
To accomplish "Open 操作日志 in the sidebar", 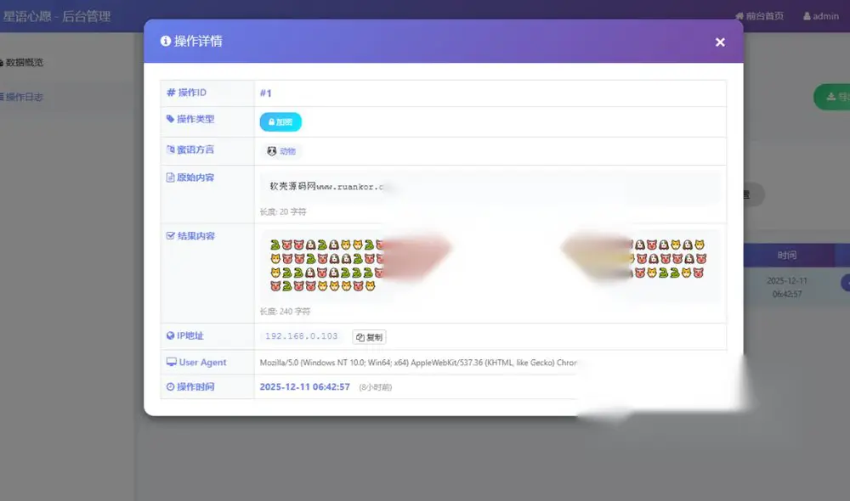I will pos(22,97).
